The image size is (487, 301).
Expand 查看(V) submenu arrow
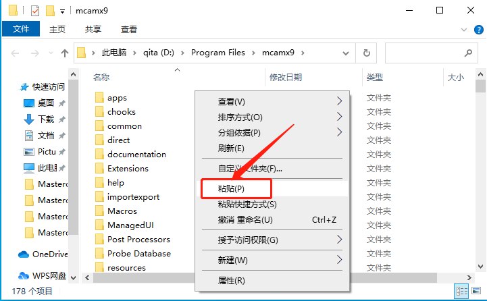pos(340,101)
